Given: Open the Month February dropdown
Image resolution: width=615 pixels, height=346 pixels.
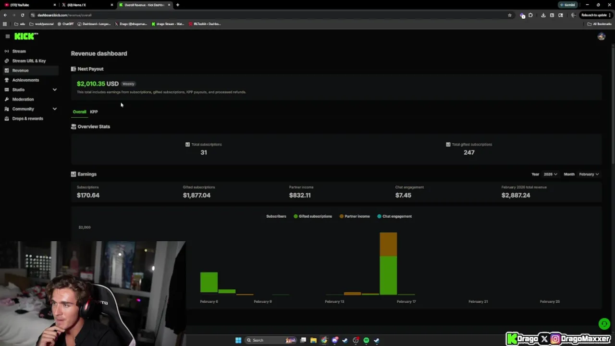Looking at the screenshot, I should (x=589, y=174).
